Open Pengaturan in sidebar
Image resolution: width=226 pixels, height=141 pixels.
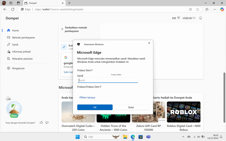tap(16, 68)
